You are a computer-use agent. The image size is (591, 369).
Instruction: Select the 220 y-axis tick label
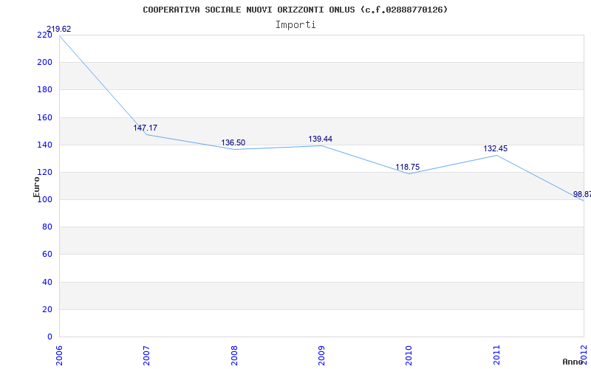pos(44,35)
